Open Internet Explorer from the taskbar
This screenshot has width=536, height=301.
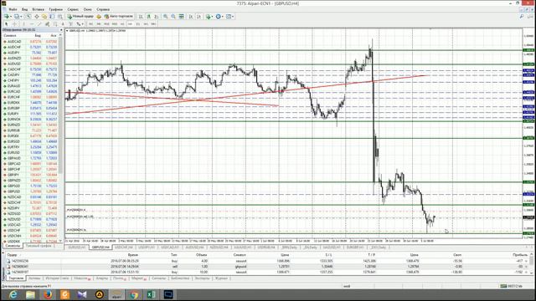click(x=13, y=294)
